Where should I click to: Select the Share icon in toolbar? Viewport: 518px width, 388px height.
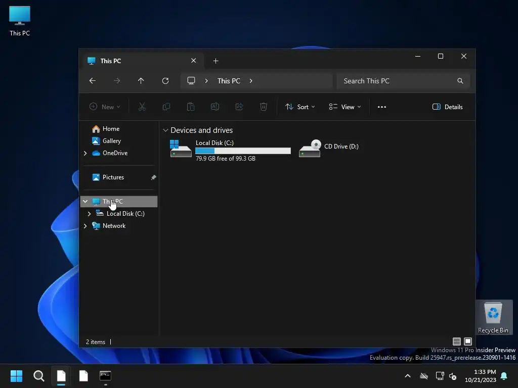point(239,107)
